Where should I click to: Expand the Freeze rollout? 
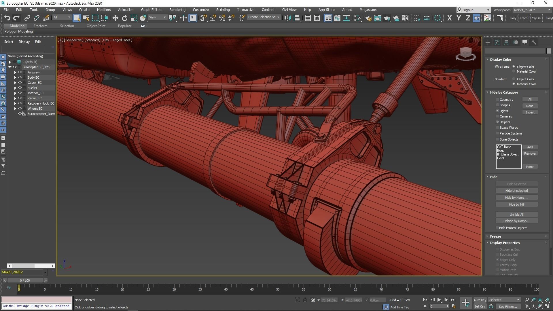pyautogui.click(x=495, y=236)
